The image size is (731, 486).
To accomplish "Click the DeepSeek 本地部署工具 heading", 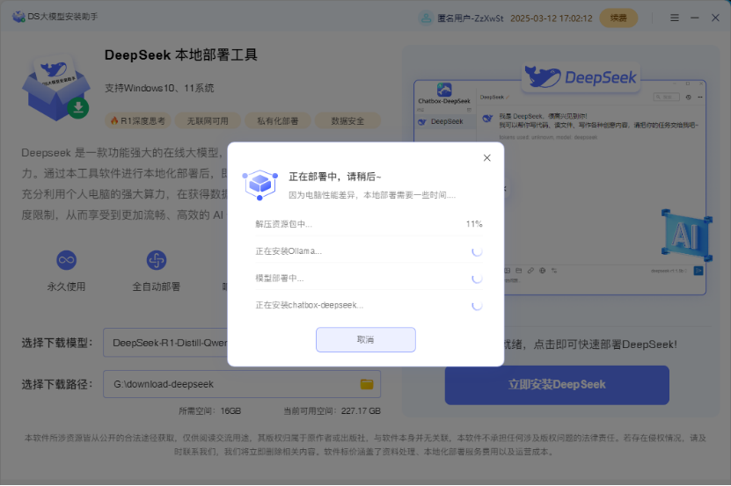I will (x=181, y=55).
